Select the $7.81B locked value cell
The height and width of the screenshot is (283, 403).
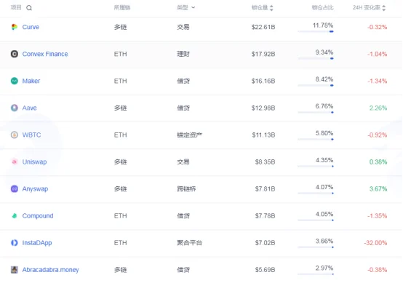265,189
